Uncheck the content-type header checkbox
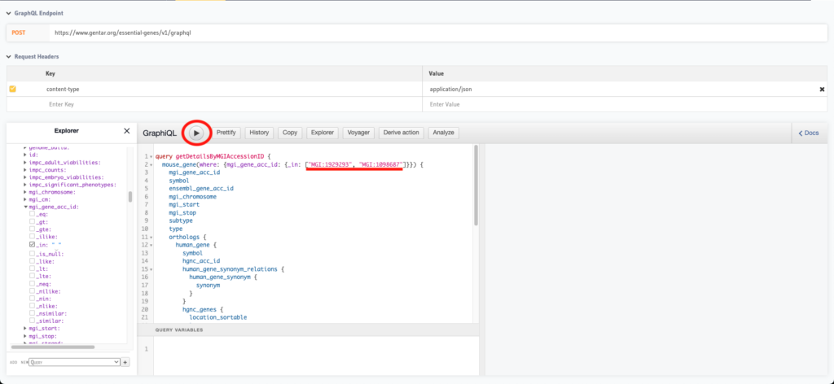This screenshot has width=834, height=384. tap(12, 89)
